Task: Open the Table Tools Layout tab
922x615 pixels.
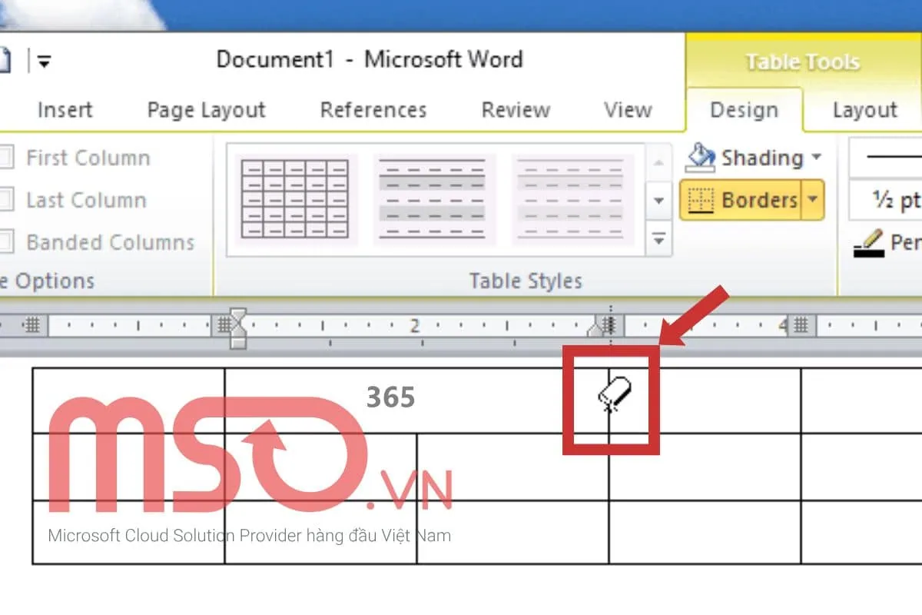Action: pyautogui.click(x=864, y=111)
